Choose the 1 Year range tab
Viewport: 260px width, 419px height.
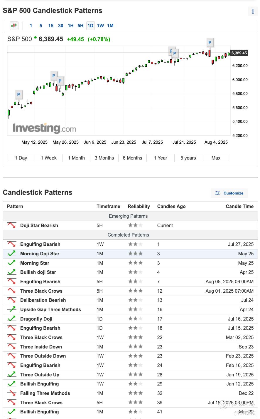pos(160,158)
